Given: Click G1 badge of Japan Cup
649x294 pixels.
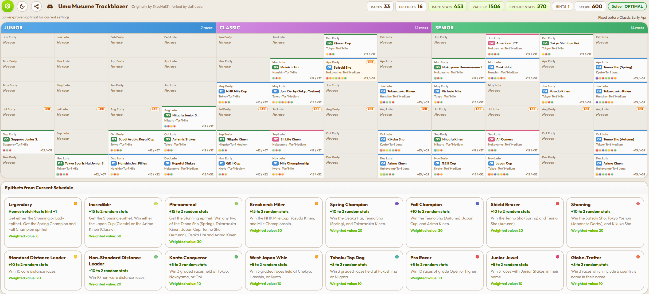Looking at the screenshot, I should point(491,163).
